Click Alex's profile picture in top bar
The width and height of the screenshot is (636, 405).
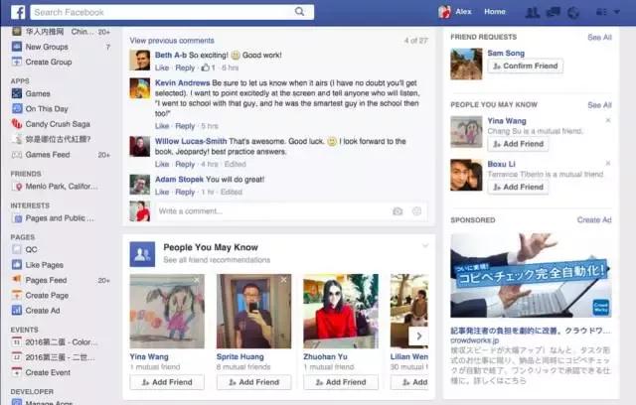click(x=444, y=12)
